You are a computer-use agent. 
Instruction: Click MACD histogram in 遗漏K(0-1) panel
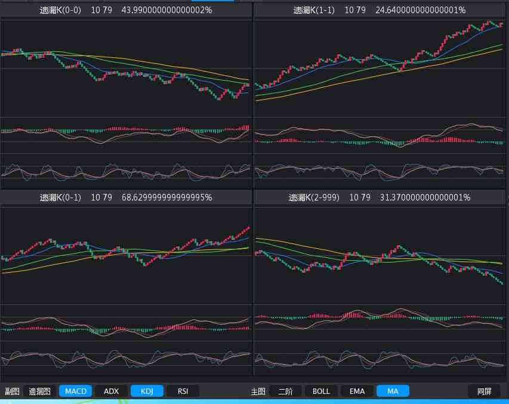(126, 327)
